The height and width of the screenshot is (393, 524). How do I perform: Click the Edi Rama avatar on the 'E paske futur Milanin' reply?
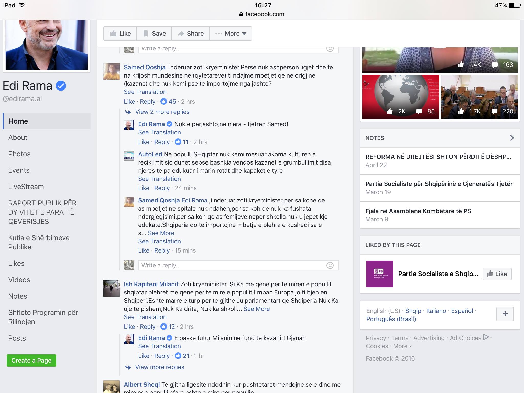coord(129,339)
